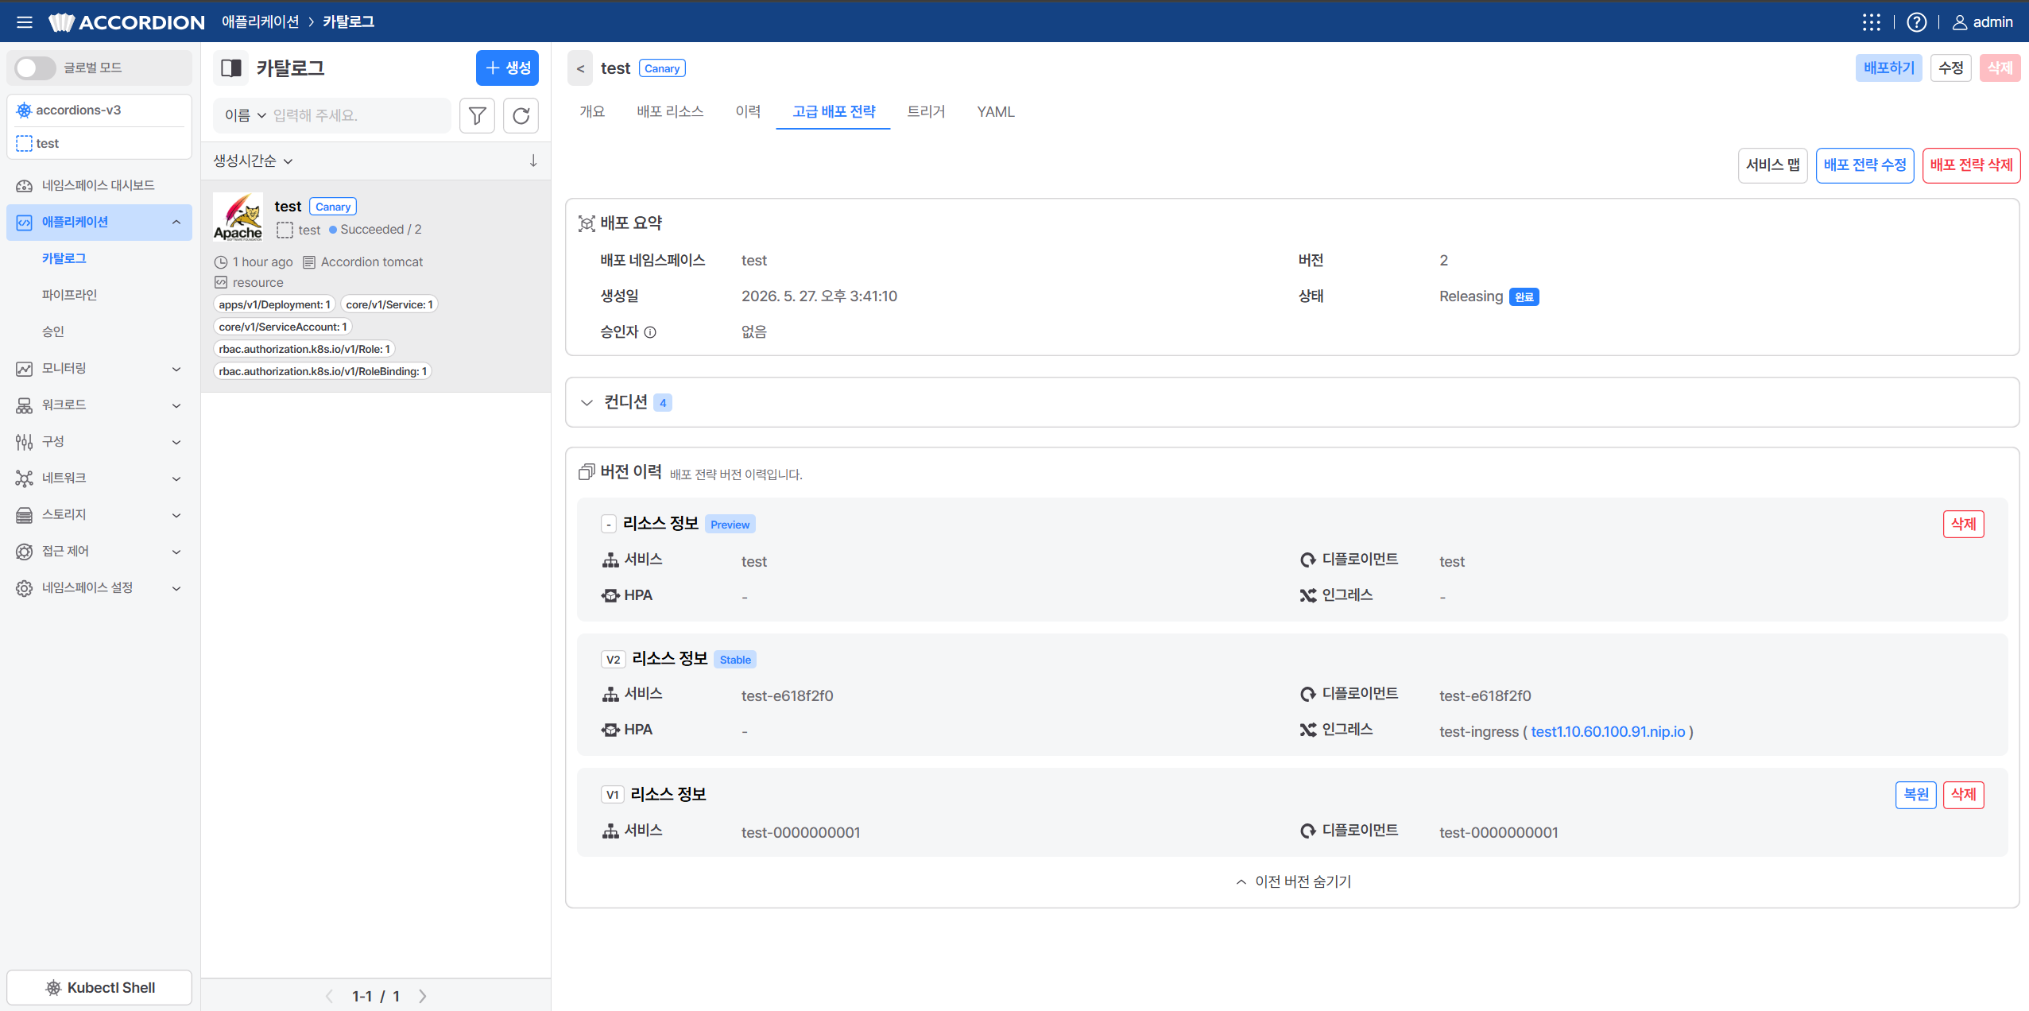Focus the catalog name search input
This screenshot has width=2029, height=1011.
point(359,116)
